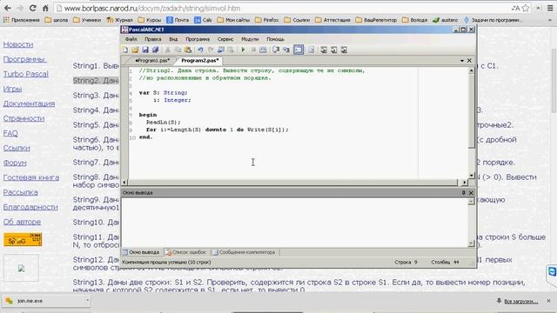Save the current program with diskette icon
Viewport: 557px width, 313px height.
(145, 50)
